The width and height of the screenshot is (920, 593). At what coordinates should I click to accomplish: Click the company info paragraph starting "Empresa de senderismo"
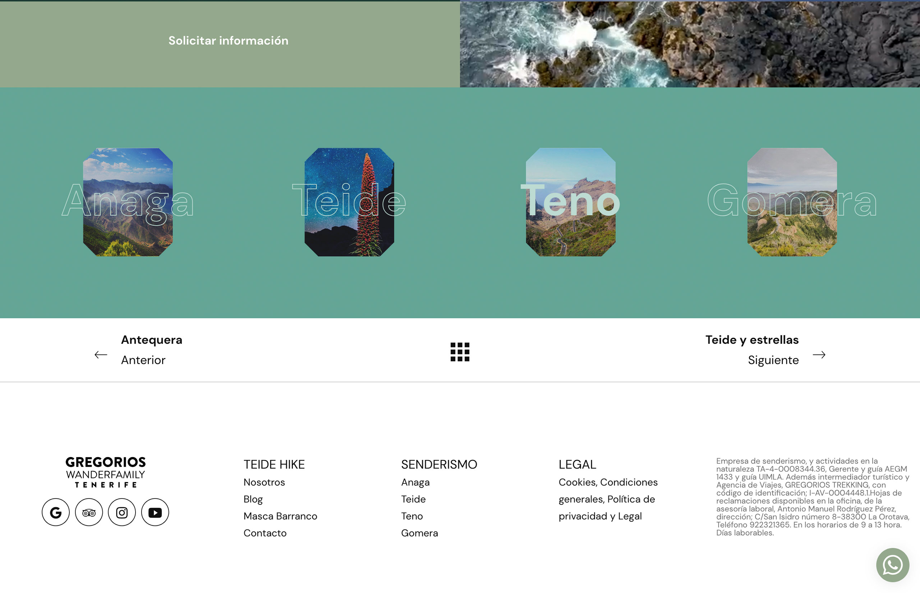pyautogui.click(x=813, y=497)
